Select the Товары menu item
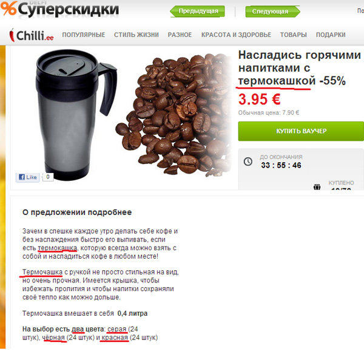The height and width of the screenshot is (351, 364). (x=293, y=35)
